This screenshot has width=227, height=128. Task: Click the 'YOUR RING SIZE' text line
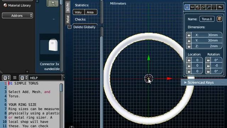pos(22,105)
